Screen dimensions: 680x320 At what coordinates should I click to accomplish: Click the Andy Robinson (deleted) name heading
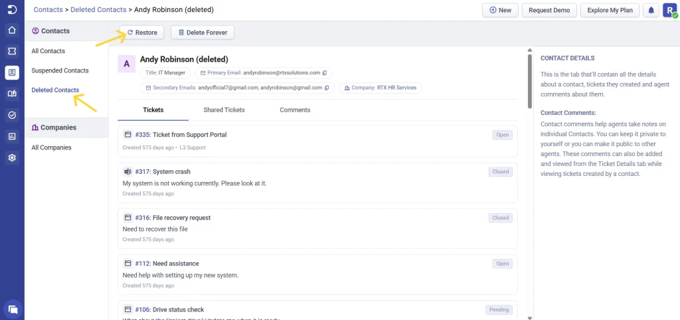coord(184,59)
